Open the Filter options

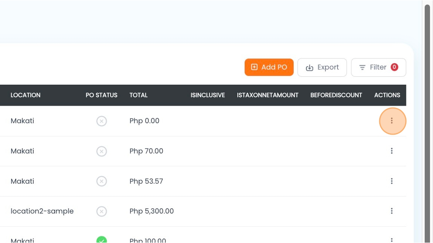coord(378,67)
